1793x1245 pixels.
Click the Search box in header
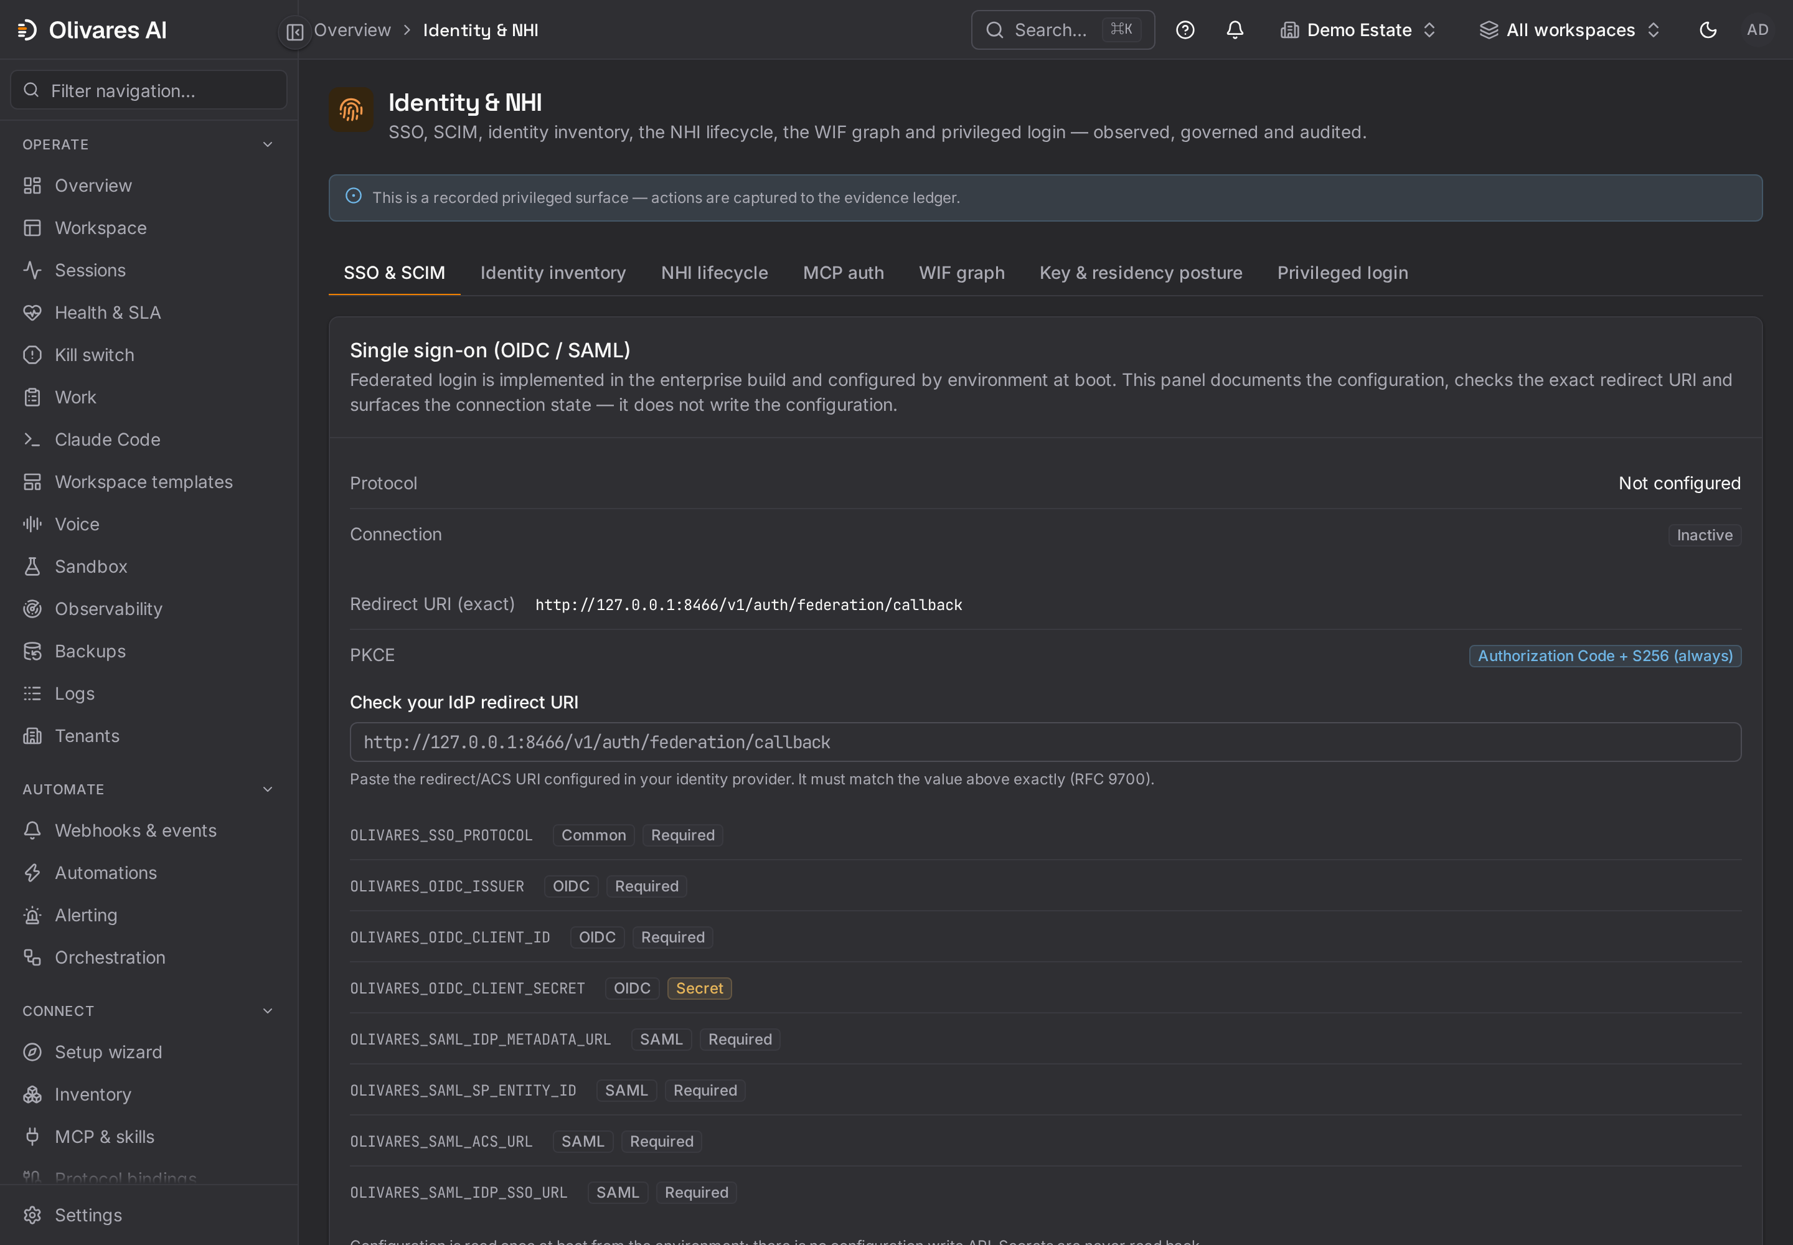click(x=1063, y=30)
